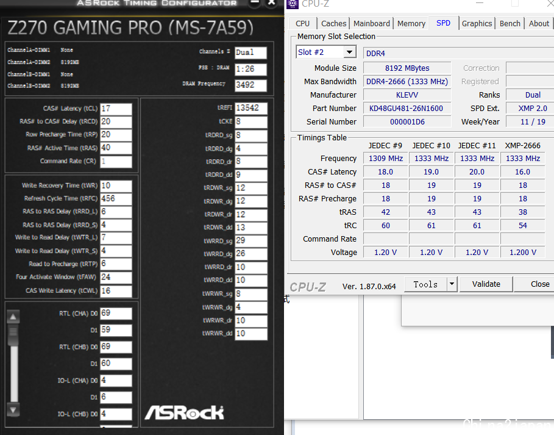Click the Write Recovery Time (tWR) field
Screen dimensions: 554x435
[x=116, y=185]
